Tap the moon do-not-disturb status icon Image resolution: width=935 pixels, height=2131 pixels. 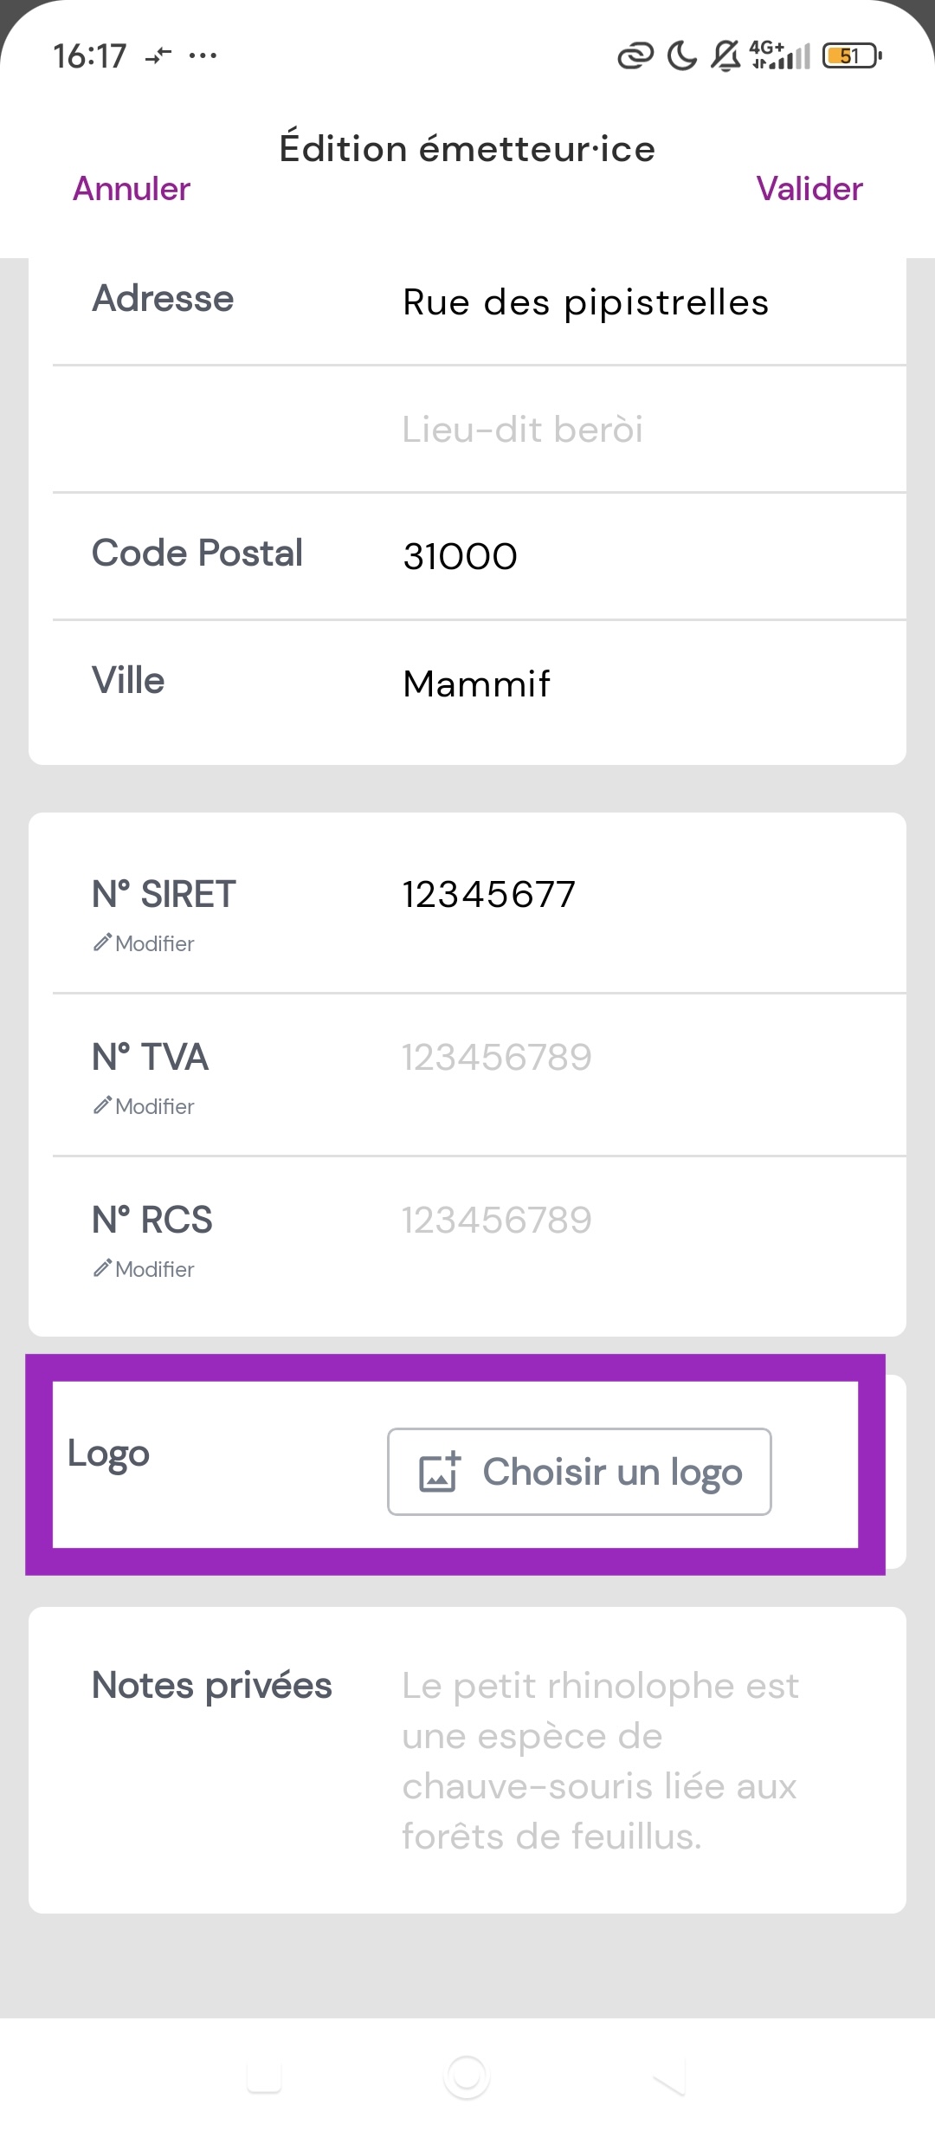tap(682, 56)
